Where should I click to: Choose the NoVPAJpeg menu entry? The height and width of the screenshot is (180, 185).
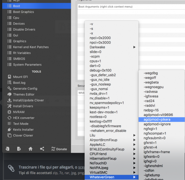point(112,168)
